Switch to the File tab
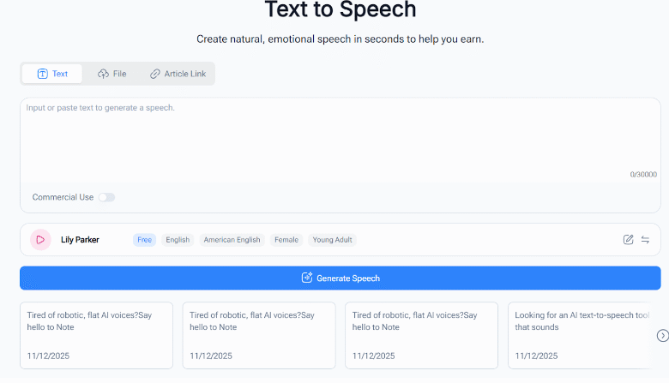The height and width of the screenshot is (383, 669). [x=112, y=74]
